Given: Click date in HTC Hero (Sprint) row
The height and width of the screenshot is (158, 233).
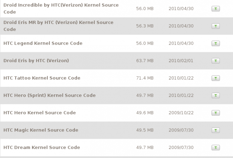Looking at the screenshot, I should [x=181, y=95].
